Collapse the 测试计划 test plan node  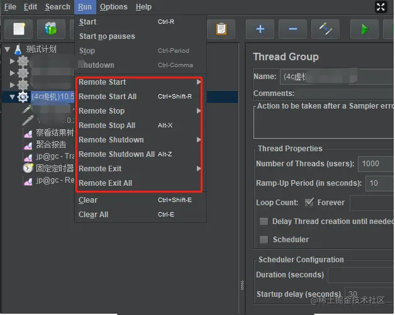pyautogui.click(x=8, y=50)
